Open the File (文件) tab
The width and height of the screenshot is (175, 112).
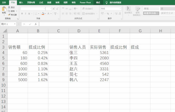(x=4, y=2)
